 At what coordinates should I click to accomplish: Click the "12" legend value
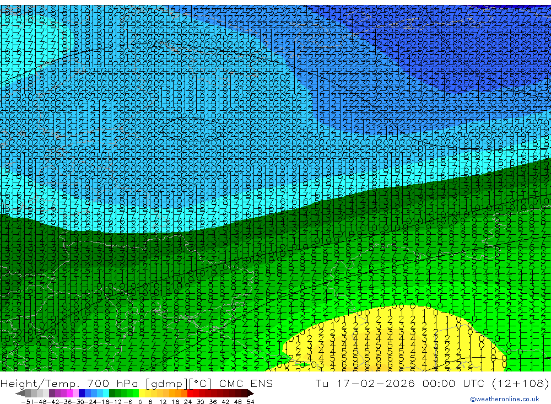[163, 402]
